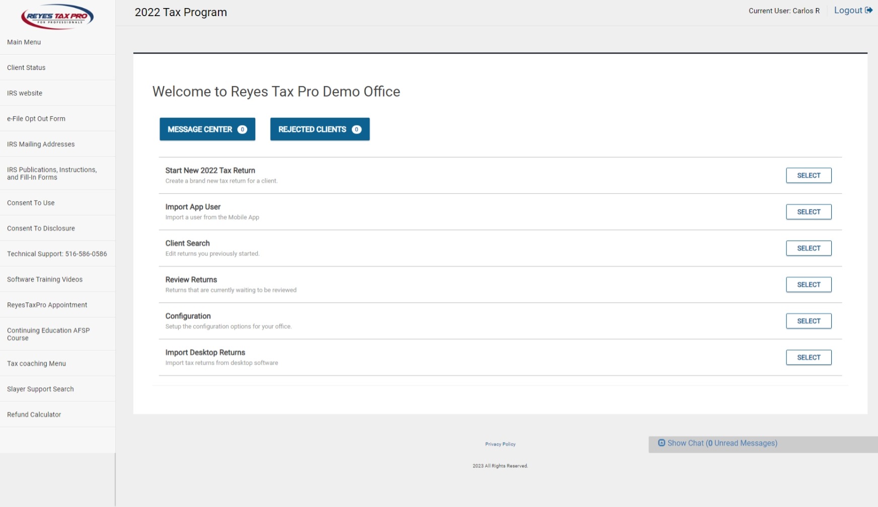Open Continuing Education AFSP Course
878x507 pixels.
pyautogui.click(x=57, y=334)
